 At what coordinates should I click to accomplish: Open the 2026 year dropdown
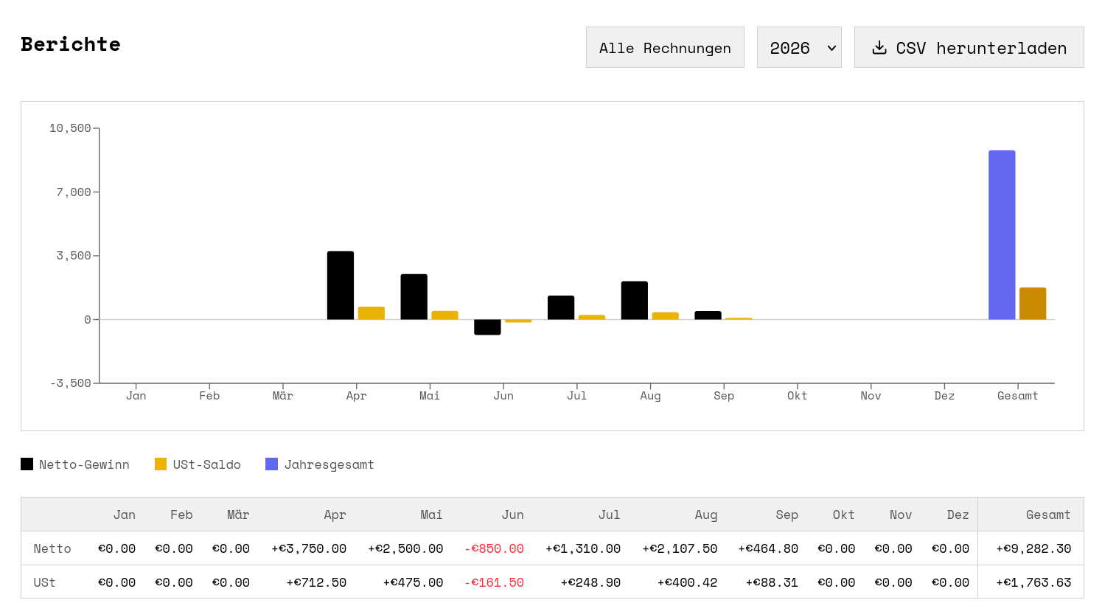pyautogui.click(x=799, y=47)
